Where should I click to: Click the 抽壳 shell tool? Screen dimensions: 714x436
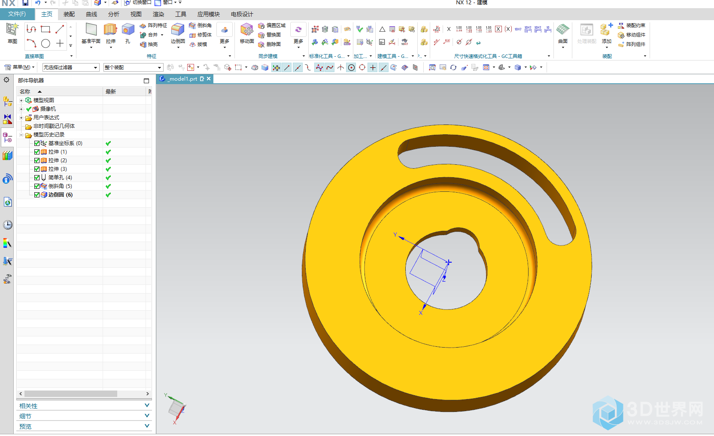coord(149,44)
